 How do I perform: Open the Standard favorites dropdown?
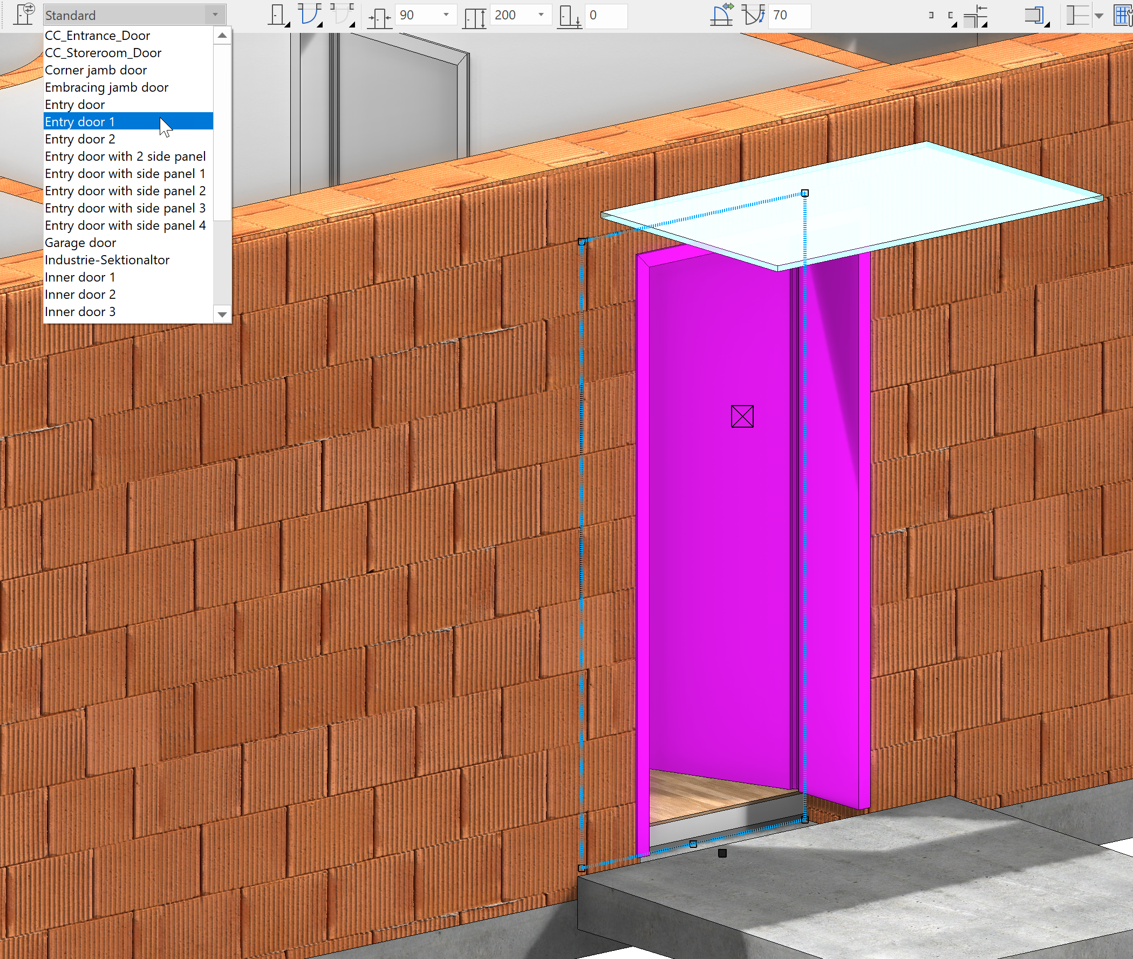point(215,15)
